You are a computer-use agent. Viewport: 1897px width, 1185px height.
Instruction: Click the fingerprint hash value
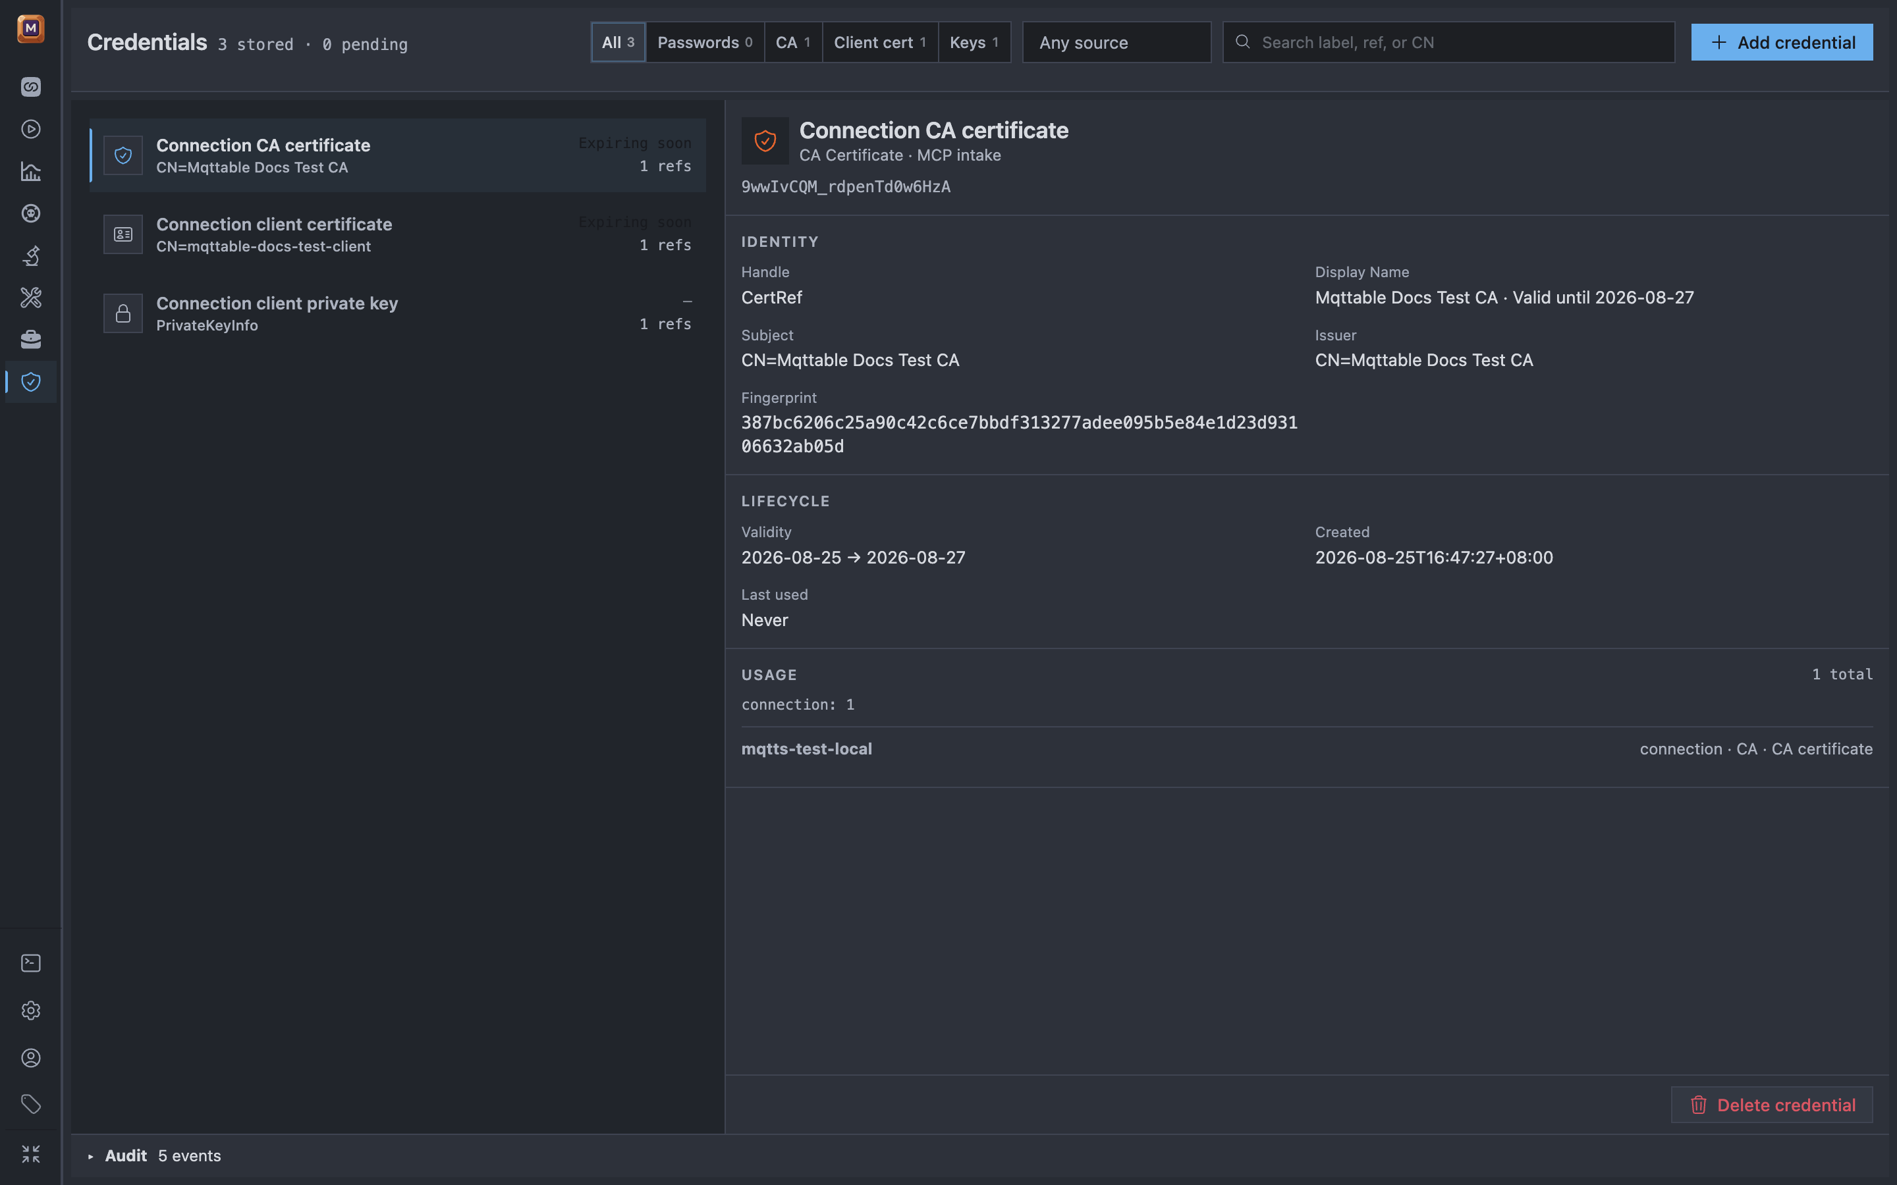tap(1019, 434)
